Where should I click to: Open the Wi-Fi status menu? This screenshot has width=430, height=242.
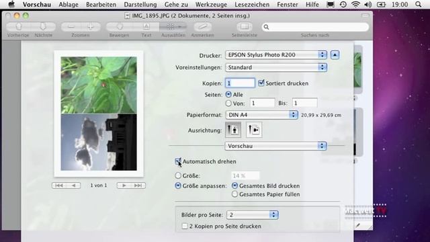tap(355, 5)
